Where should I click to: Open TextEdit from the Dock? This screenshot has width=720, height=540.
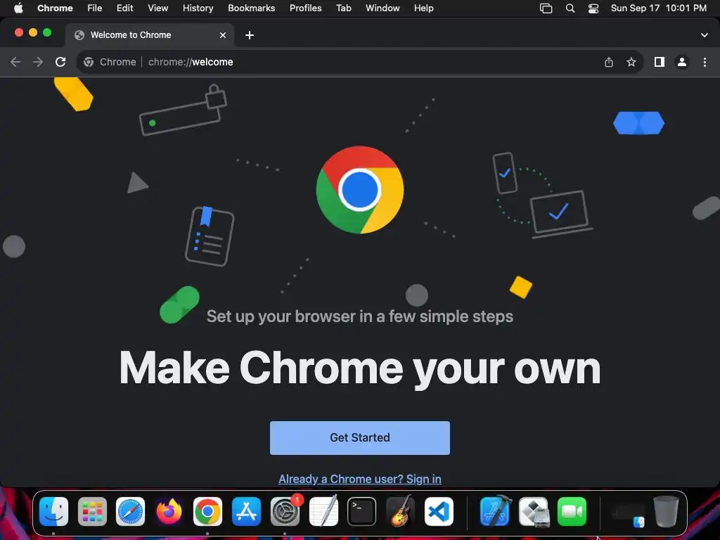[323, 512]
